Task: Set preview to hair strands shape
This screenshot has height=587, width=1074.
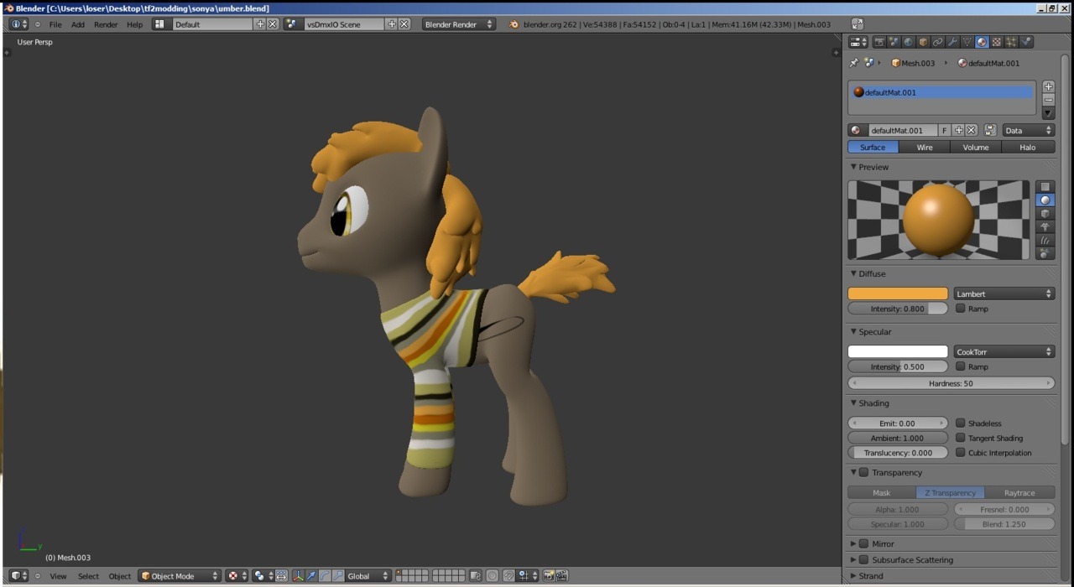Action: pyautogui.click(x=1045, y=240)
